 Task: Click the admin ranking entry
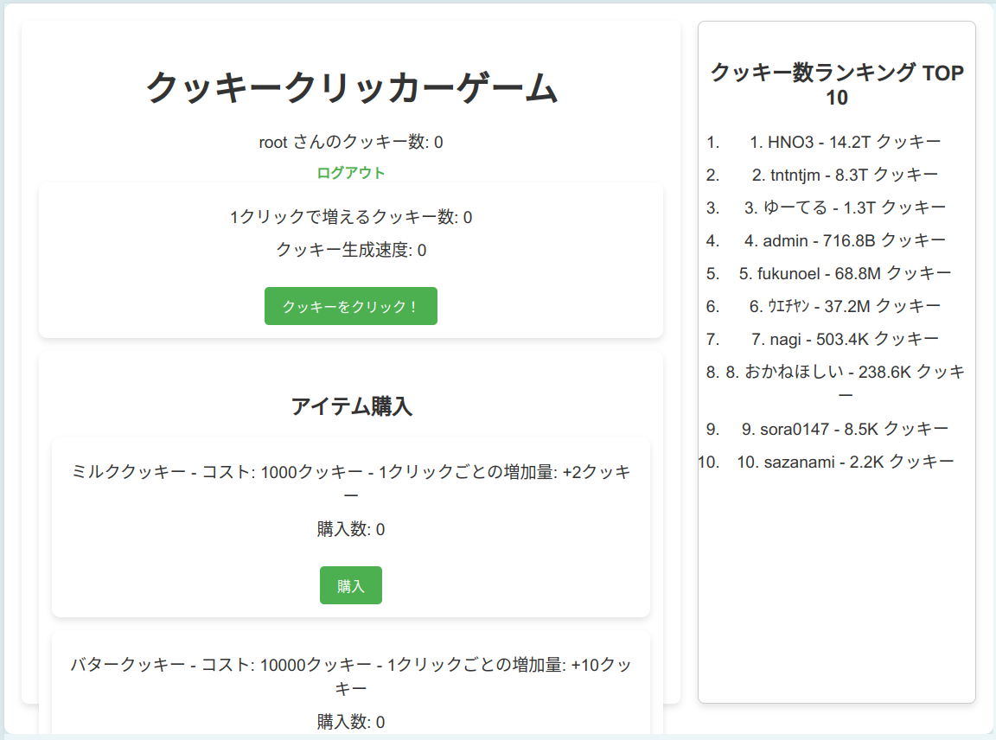[x=845, y=240]
